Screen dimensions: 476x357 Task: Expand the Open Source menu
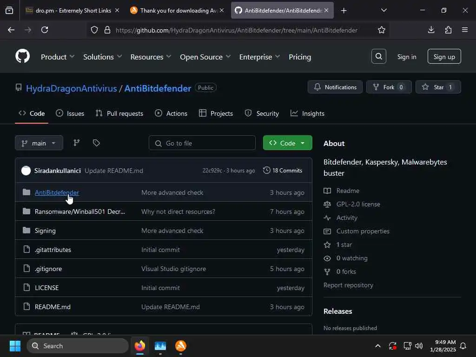[205, 57]
